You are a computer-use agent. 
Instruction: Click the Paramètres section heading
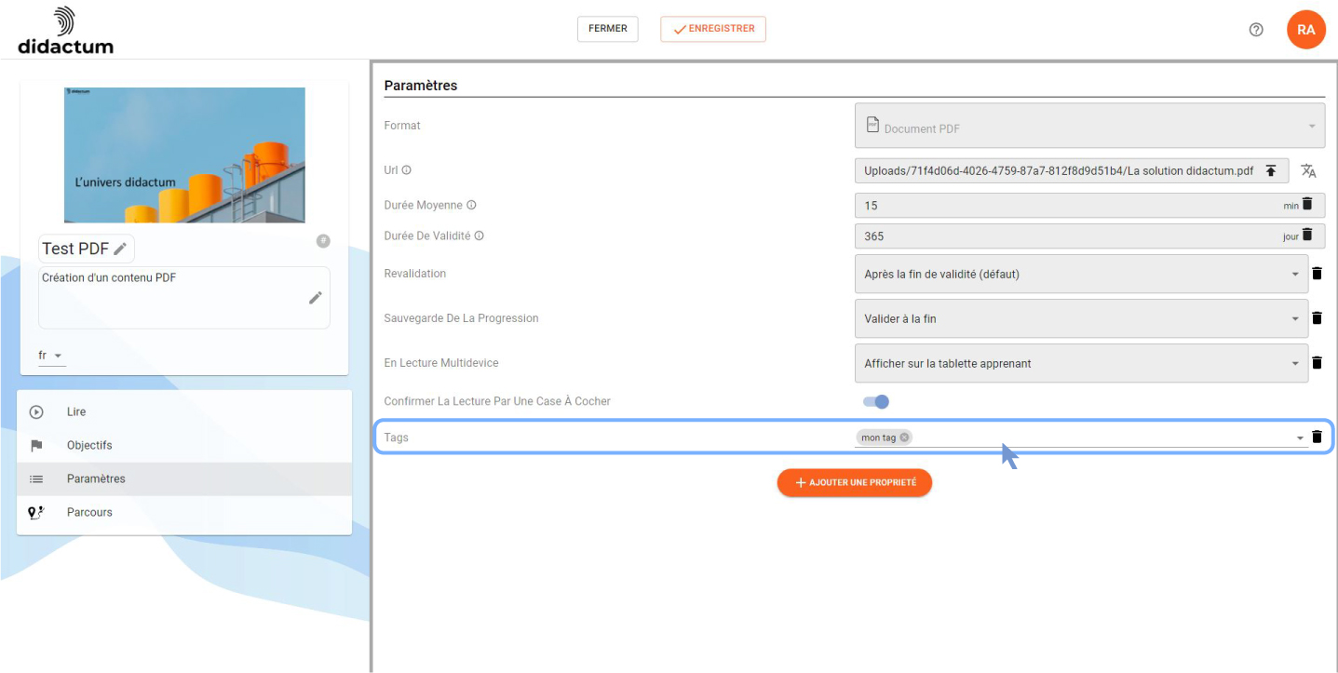click(x=421, y=86)
